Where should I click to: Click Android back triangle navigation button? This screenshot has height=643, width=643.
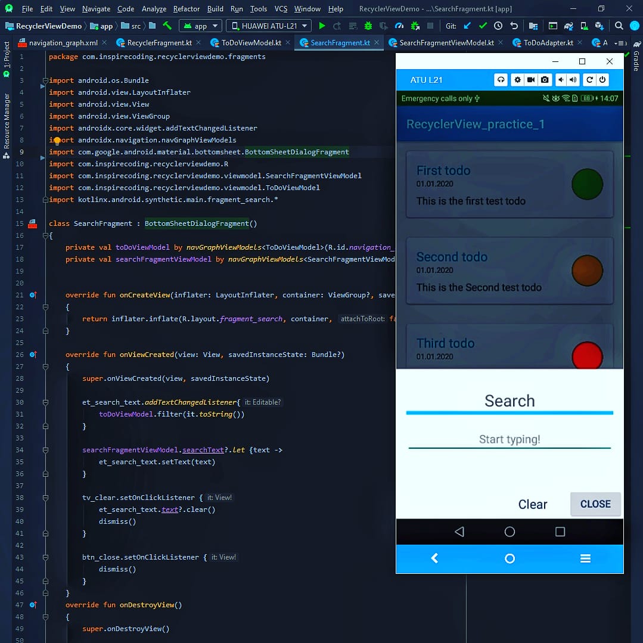[x=459, y=532]
